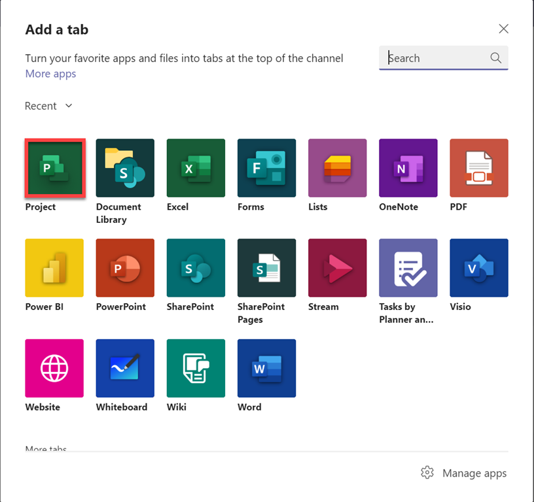Screen dimensions: 534x502
Task: Add a Website tab
Action: point(54,368)
